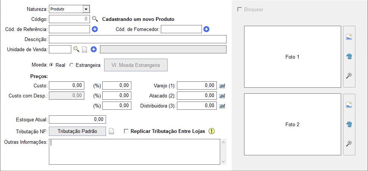
Task: Click blue plus next to Unidade de Venda
Action: tap(94, 49)
